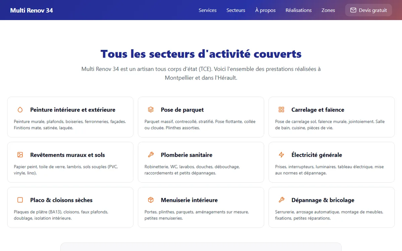Click the Dépannage & bricolage card title
Screen dimensions: 402x251
coord(323,200)
